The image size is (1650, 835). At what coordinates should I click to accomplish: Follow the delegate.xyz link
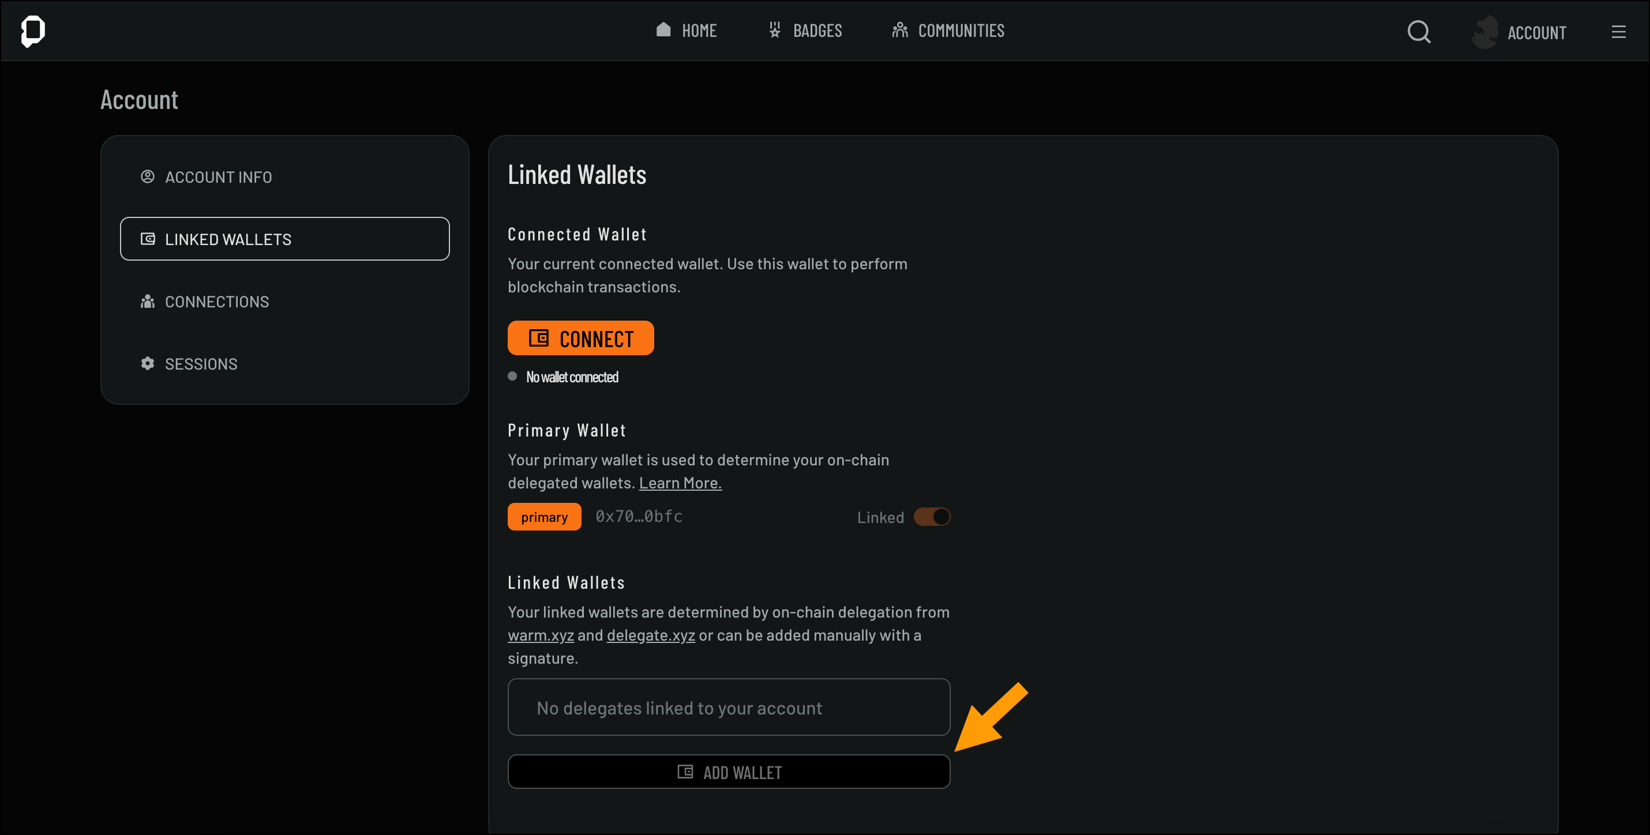tap(650, 635)
